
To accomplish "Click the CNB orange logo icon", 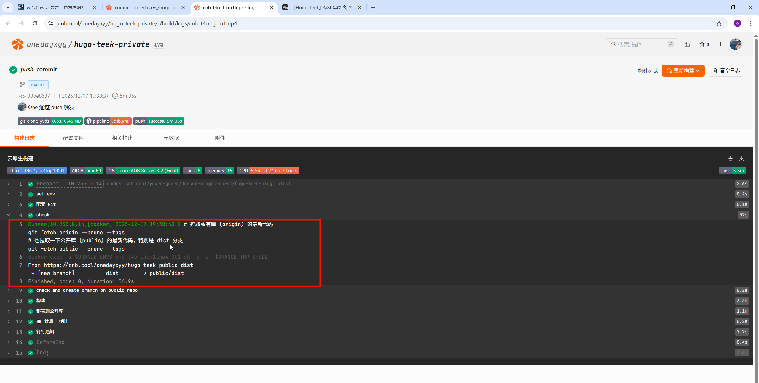I will click(17, 44).
